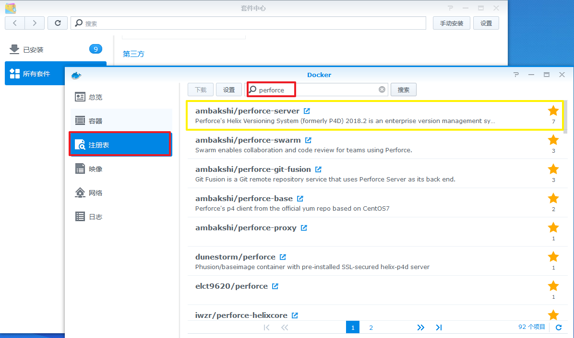Select ambakshi/perforce-swarm row
The image size is (574, 338).
click(375, 145)
